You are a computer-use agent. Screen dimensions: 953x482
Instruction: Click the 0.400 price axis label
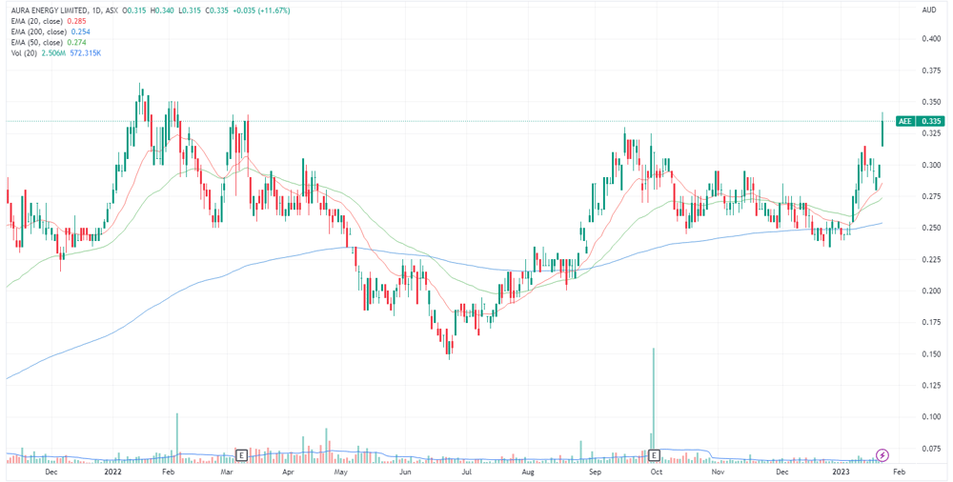(930, 38)
